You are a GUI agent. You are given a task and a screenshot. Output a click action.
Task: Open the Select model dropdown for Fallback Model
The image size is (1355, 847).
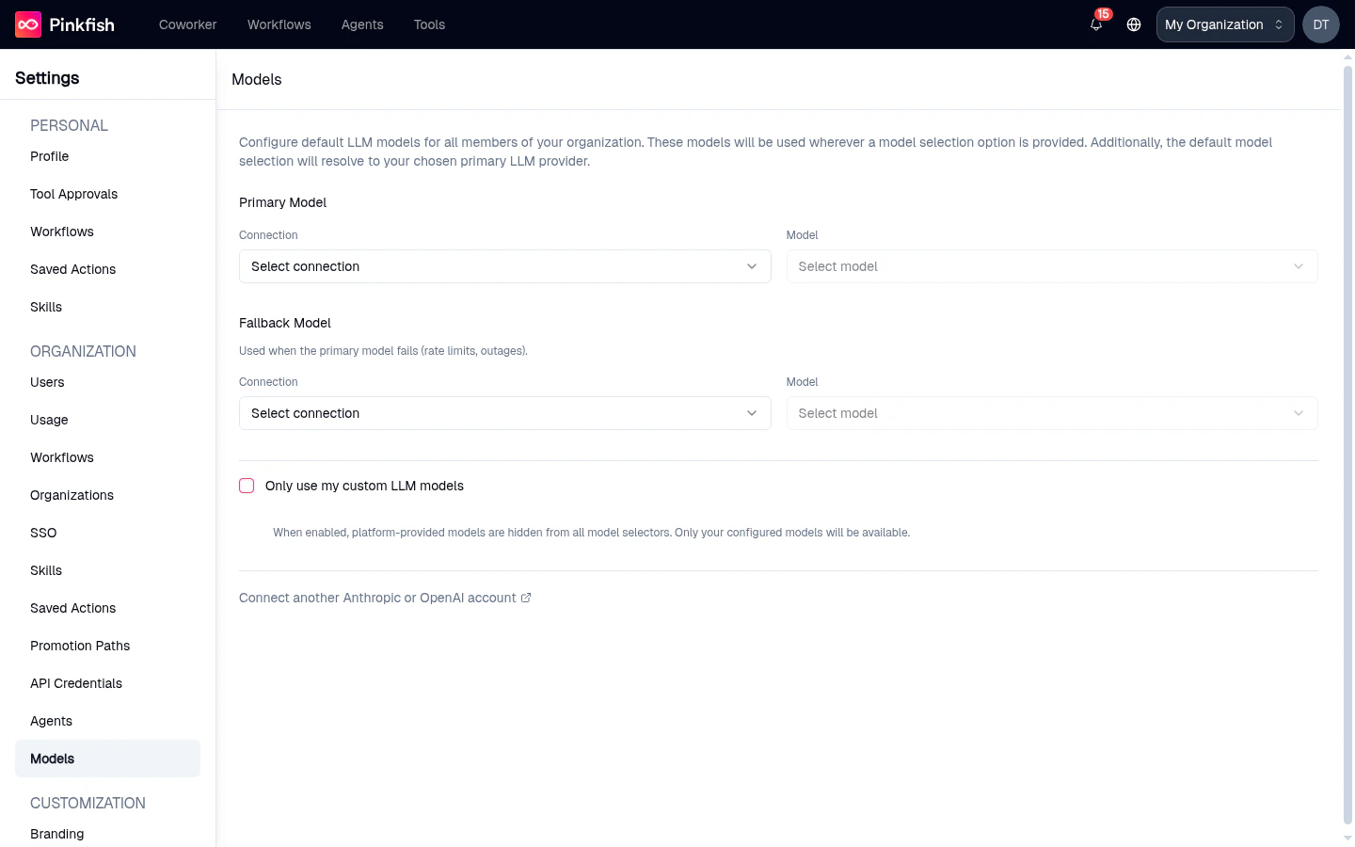tap(1052, 413)
